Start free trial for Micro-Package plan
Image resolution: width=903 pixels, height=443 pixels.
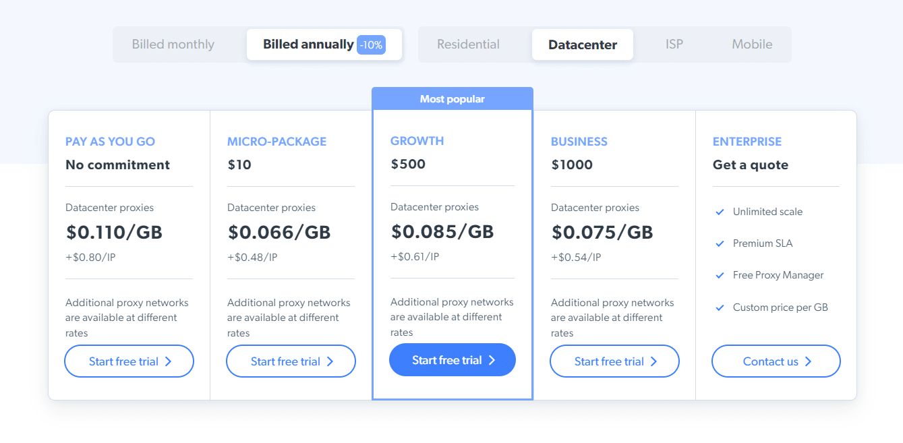(x=291, y=361)
